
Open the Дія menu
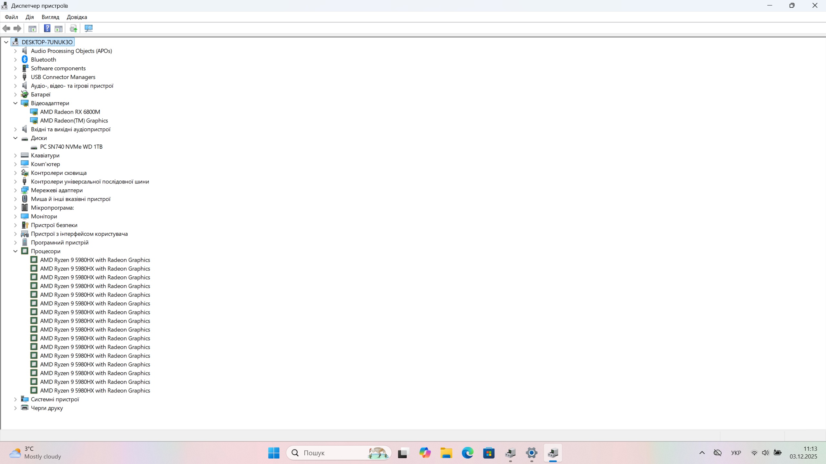coord(29,17)
